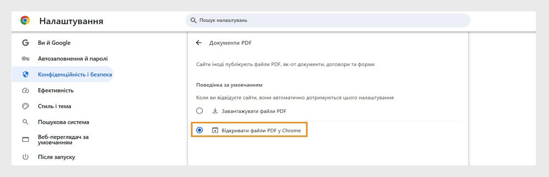Click the default browser window icon

pyautogui.click(x=25, y=140)
